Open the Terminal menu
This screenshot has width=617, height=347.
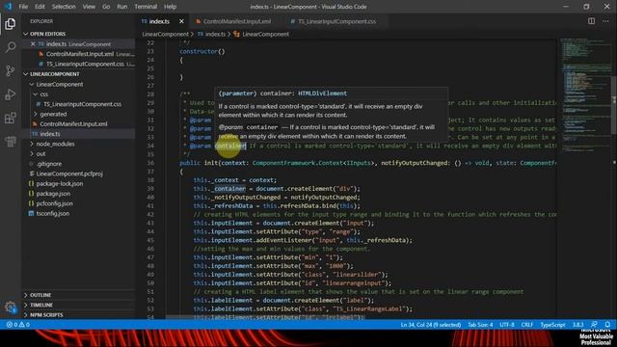[146, 7]
